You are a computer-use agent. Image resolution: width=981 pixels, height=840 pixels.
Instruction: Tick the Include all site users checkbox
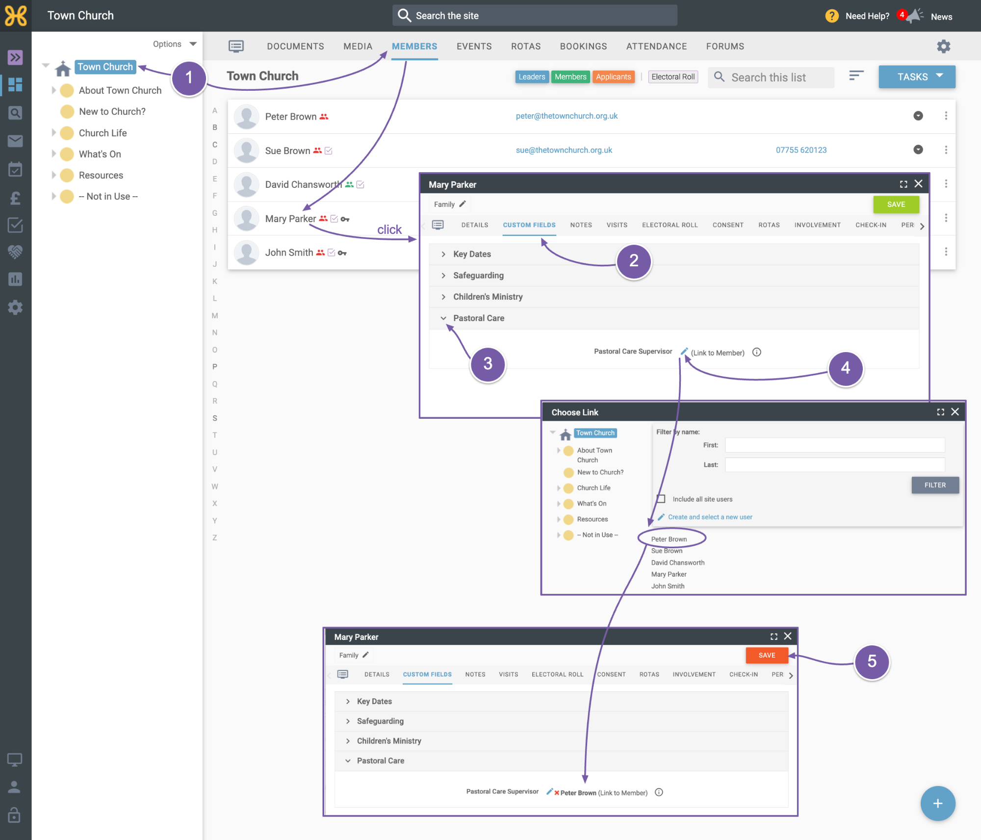coord(661,499)
